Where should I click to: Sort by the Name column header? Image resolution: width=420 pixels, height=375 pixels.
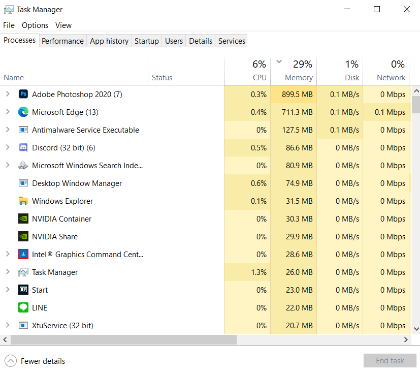click(x=74, y=71)
